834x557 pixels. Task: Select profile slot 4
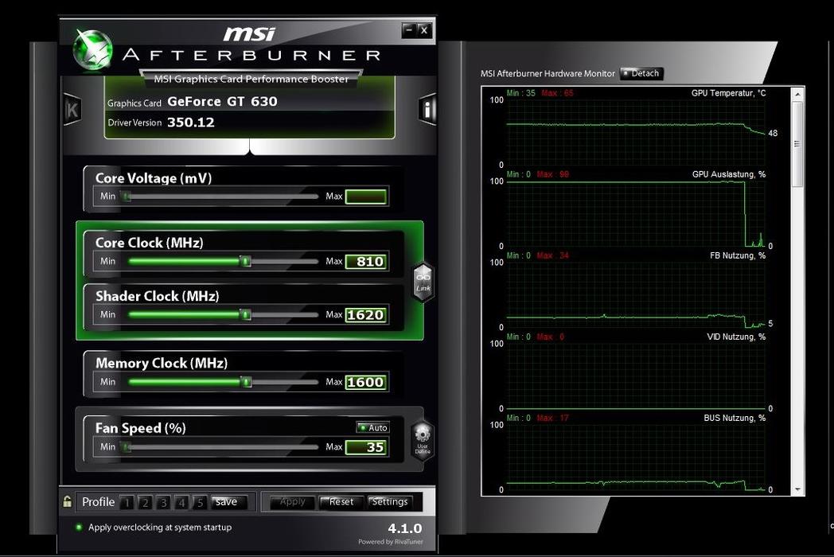[x=182, y=502]
